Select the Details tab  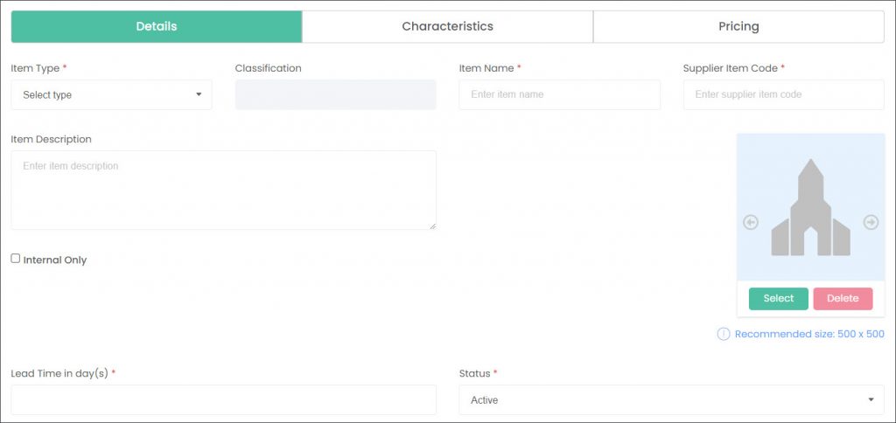coord(157,26)
